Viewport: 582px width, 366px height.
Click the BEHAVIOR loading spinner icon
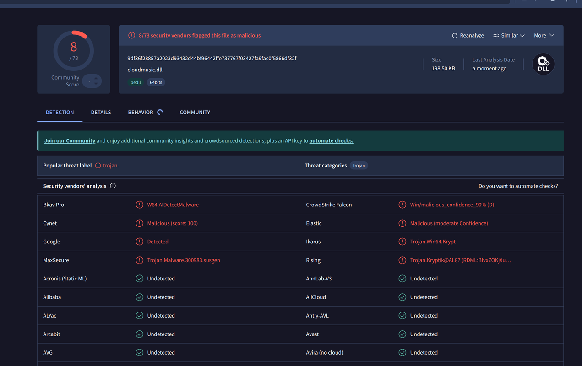coord(160,112)
